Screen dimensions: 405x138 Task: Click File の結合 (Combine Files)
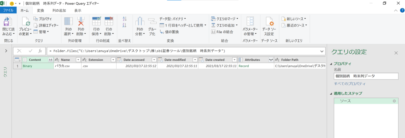[222, 32]
